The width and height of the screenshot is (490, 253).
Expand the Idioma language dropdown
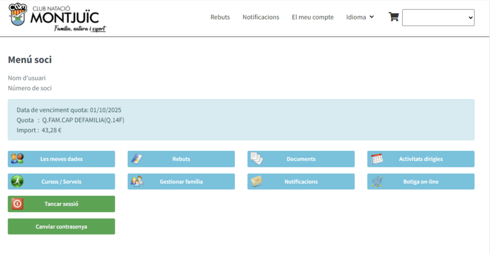coord(356,17)
